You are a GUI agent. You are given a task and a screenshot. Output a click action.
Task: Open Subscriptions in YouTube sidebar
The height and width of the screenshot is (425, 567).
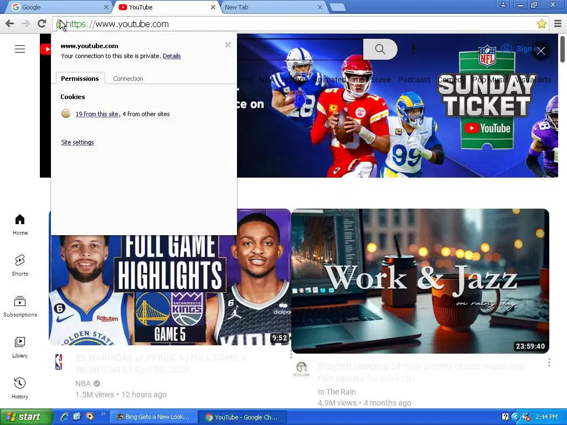pos(20,307)
